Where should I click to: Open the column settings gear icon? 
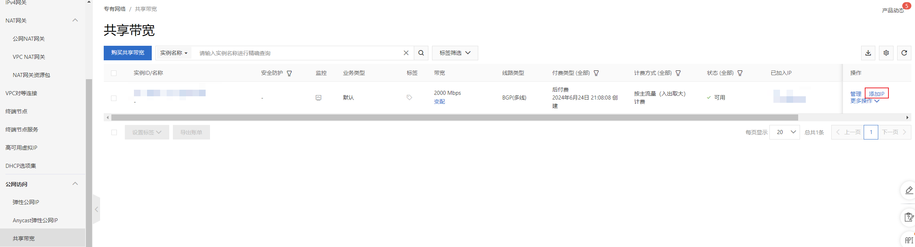pos(886,53)
